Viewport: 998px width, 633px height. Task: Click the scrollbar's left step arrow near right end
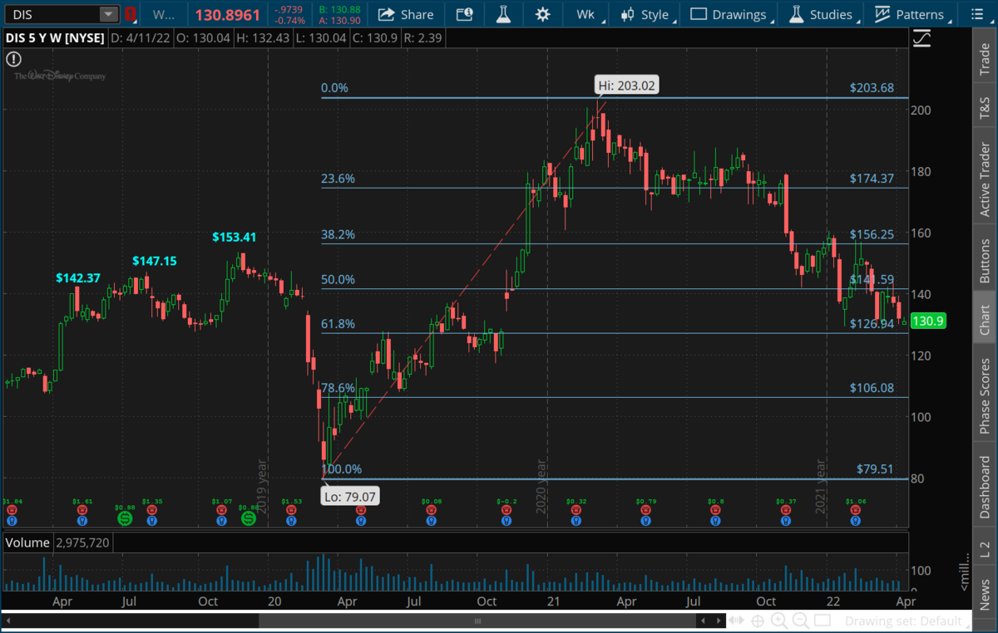[x=705, y=621]
